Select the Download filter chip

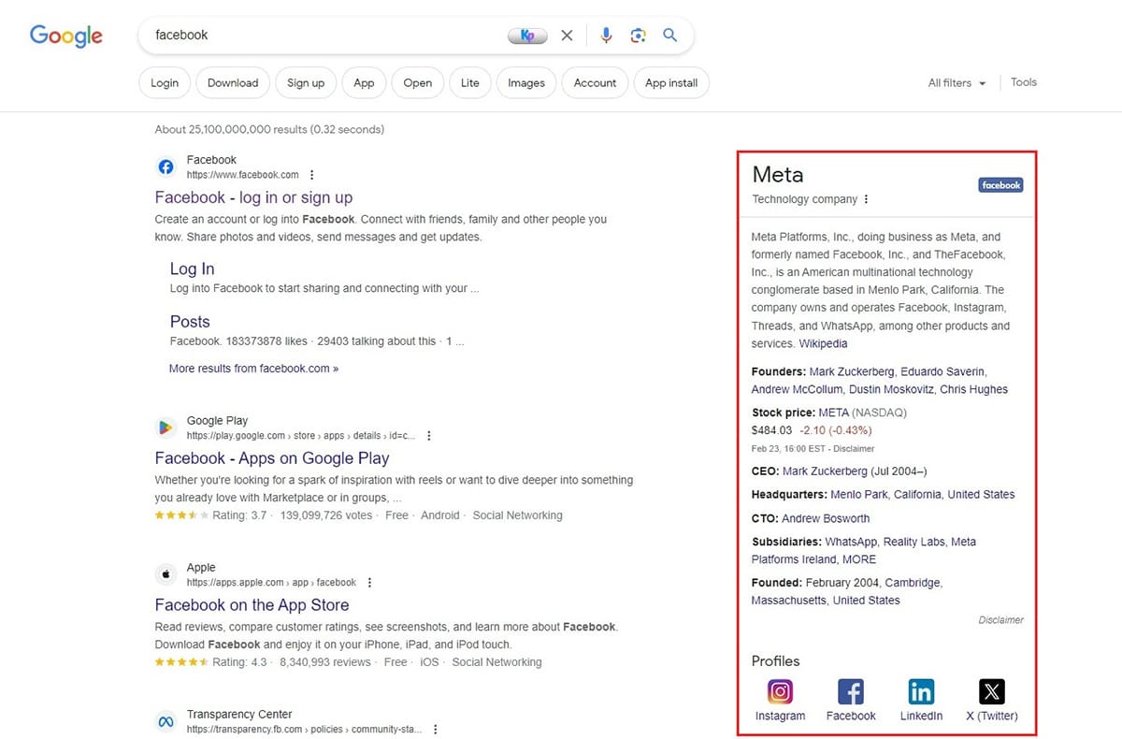coord(233,82)
